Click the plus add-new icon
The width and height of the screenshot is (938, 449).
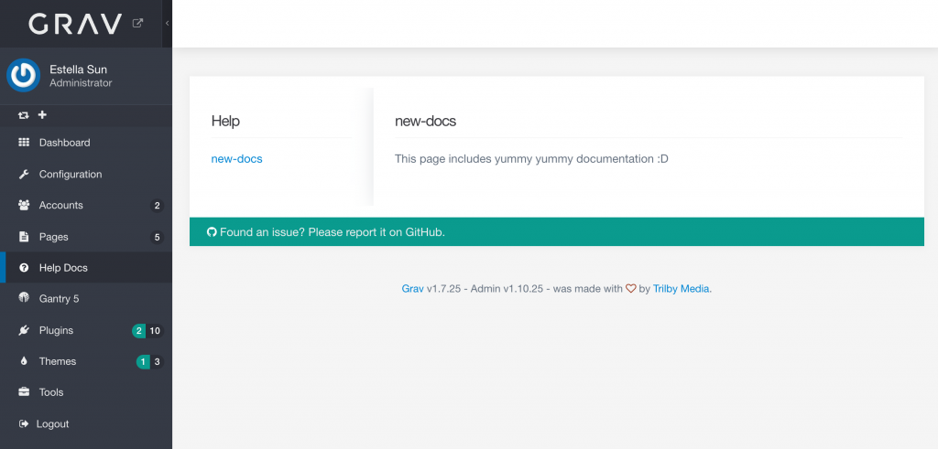pos(42,114)
